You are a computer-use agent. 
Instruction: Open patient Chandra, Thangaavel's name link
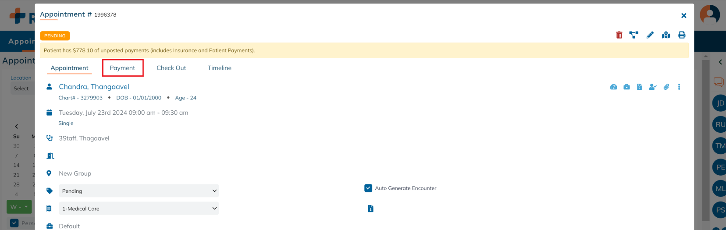[94, 87]
